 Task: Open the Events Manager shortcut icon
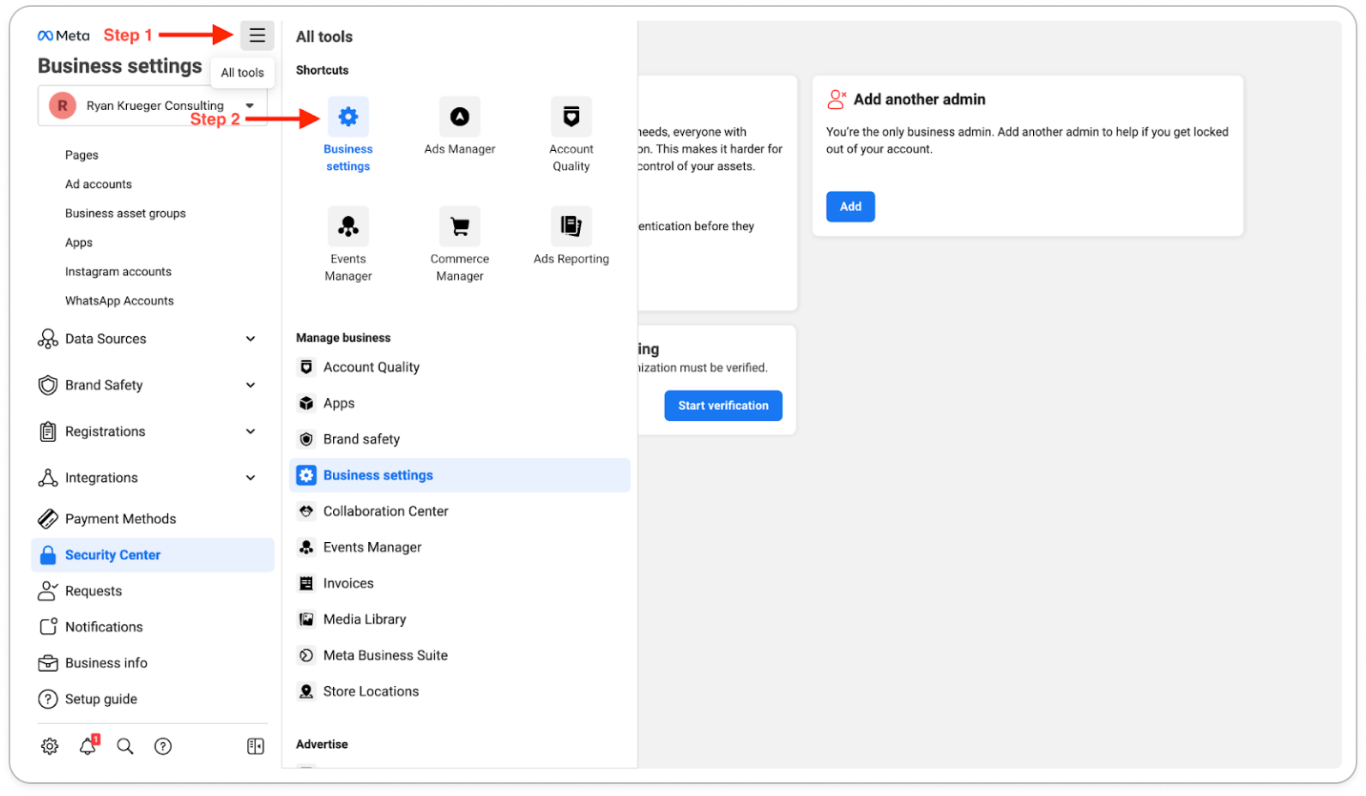click(x=348, y=226)
